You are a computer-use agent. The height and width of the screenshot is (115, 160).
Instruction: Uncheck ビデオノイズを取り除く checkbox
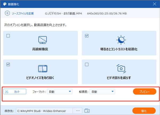pos(8,64)
